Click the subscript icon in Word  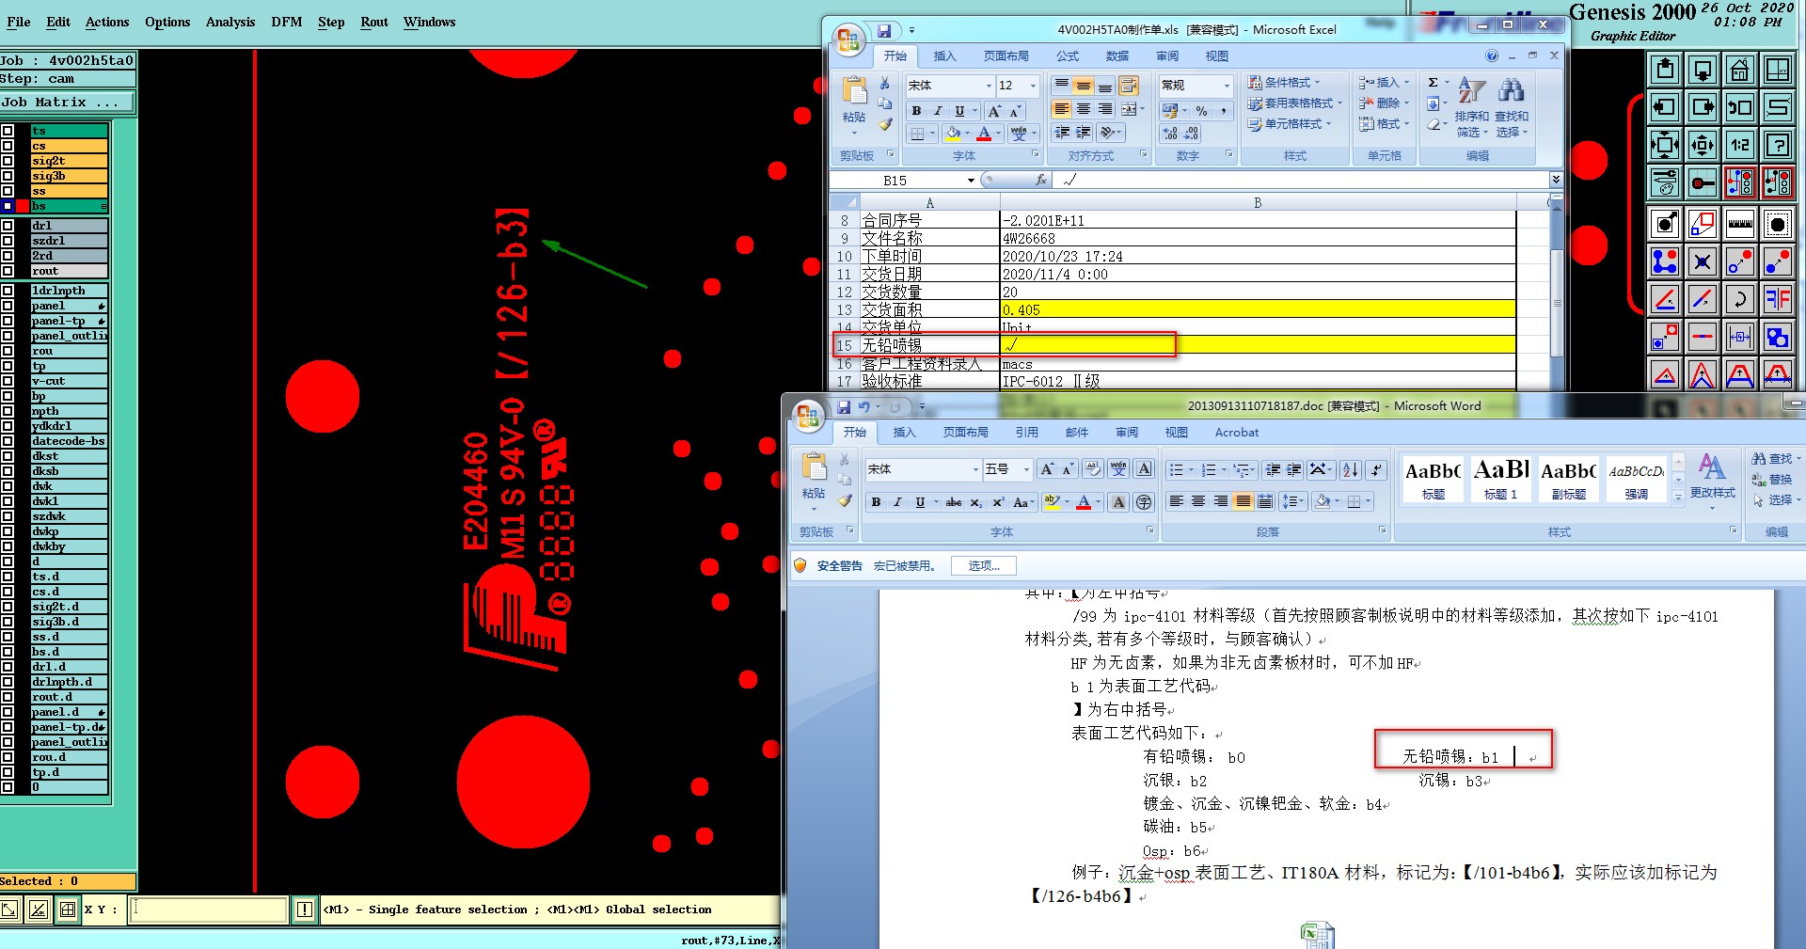pyautogui.click(x=976, y=502)
